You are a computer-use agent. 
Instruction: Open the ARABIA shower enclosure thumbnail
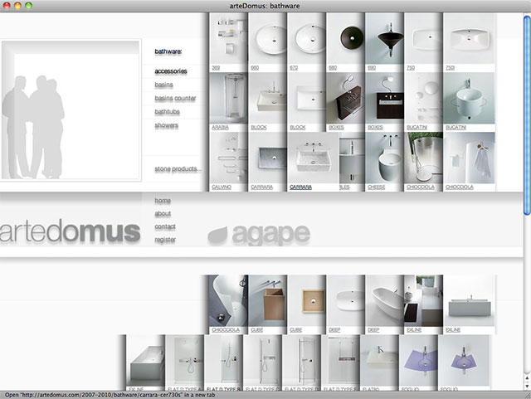click(229, 98)
